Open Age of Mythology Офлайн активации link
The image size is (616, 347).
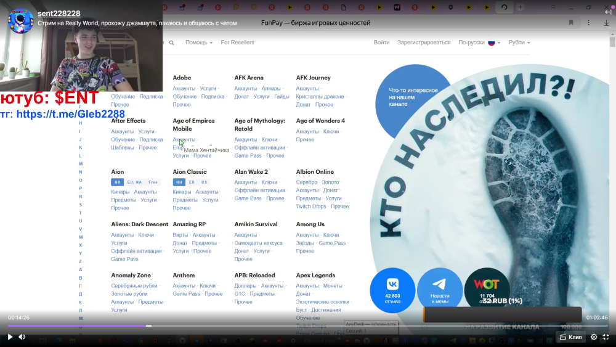click(260, 147)
